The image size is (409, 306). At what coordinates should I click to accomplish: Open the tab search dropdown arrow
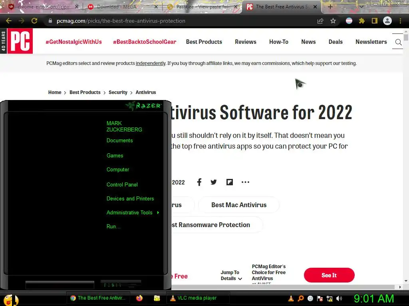[361, 7]
